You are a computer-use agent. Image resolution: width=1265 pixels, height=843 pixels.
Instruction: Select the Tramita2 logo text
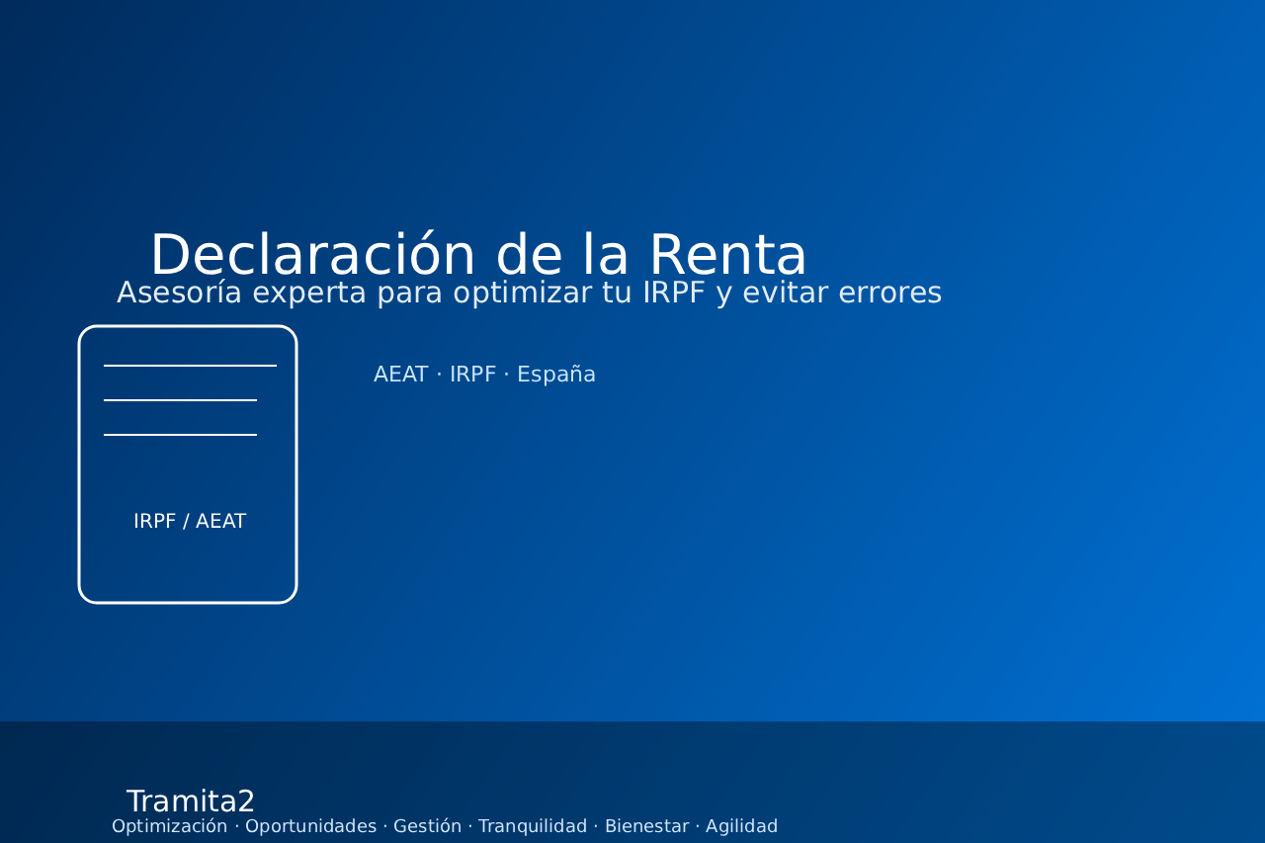click(191, 801)
